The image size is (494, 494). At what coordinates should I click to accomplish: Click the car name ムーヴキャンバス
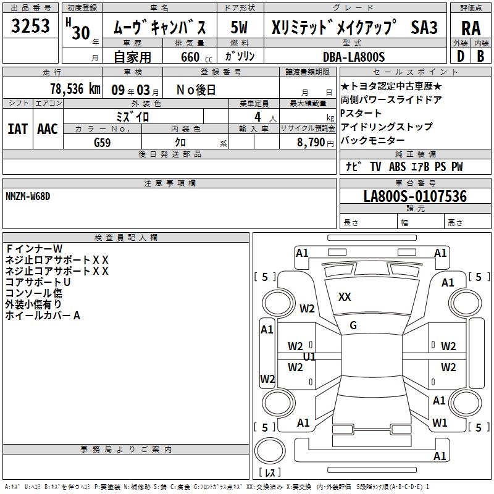(160, 27)
